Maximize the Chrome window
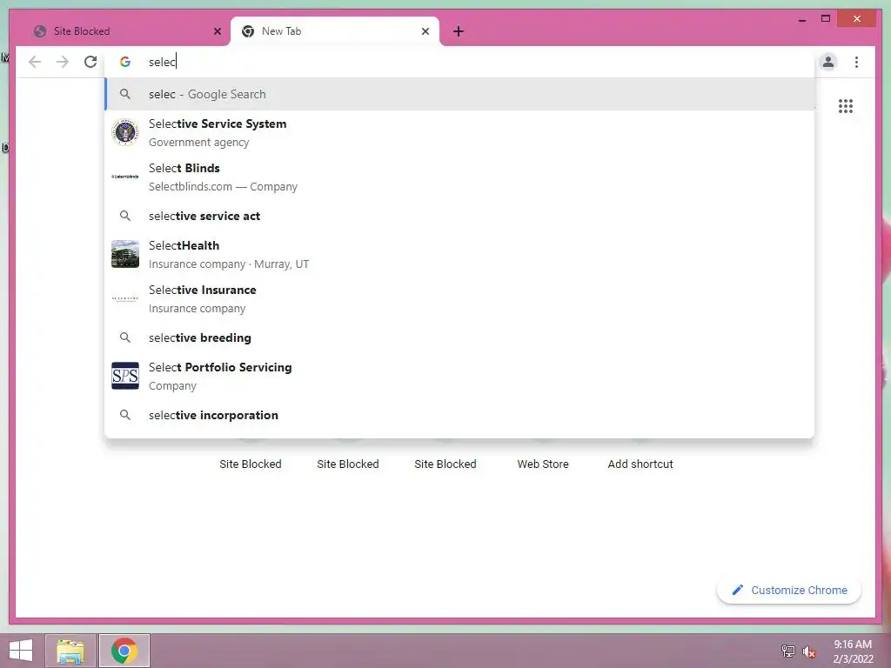Viewport: 891px width, 668px height. (826, 19)
